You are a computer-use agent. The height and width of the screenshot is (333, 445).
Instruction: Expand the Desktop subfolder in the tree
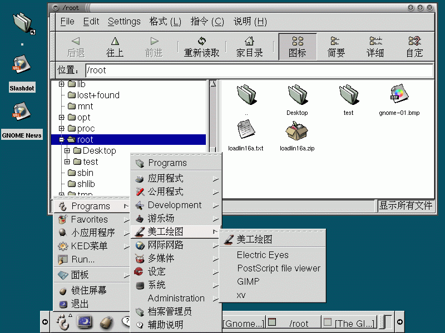[x=67, y=150]
